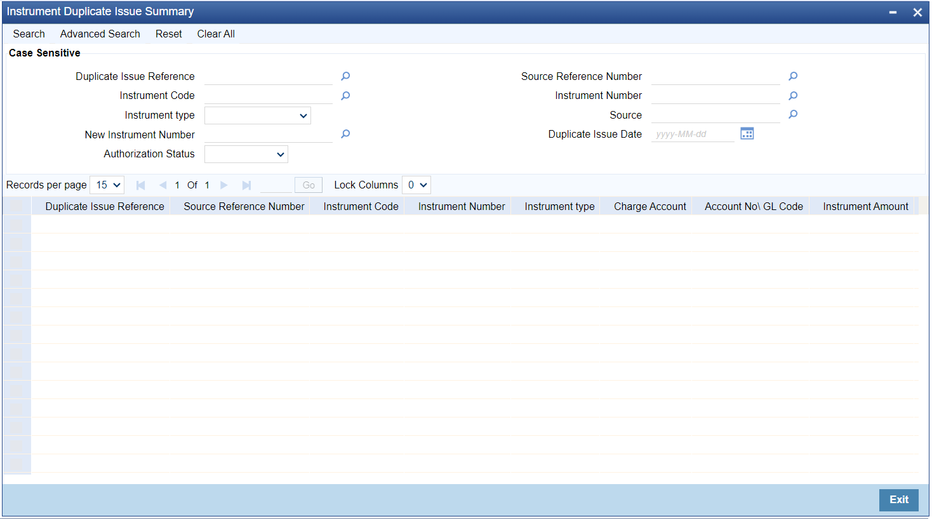
Task: Sort by Source Reference Number column header
Action: click(x=244, y=206)
